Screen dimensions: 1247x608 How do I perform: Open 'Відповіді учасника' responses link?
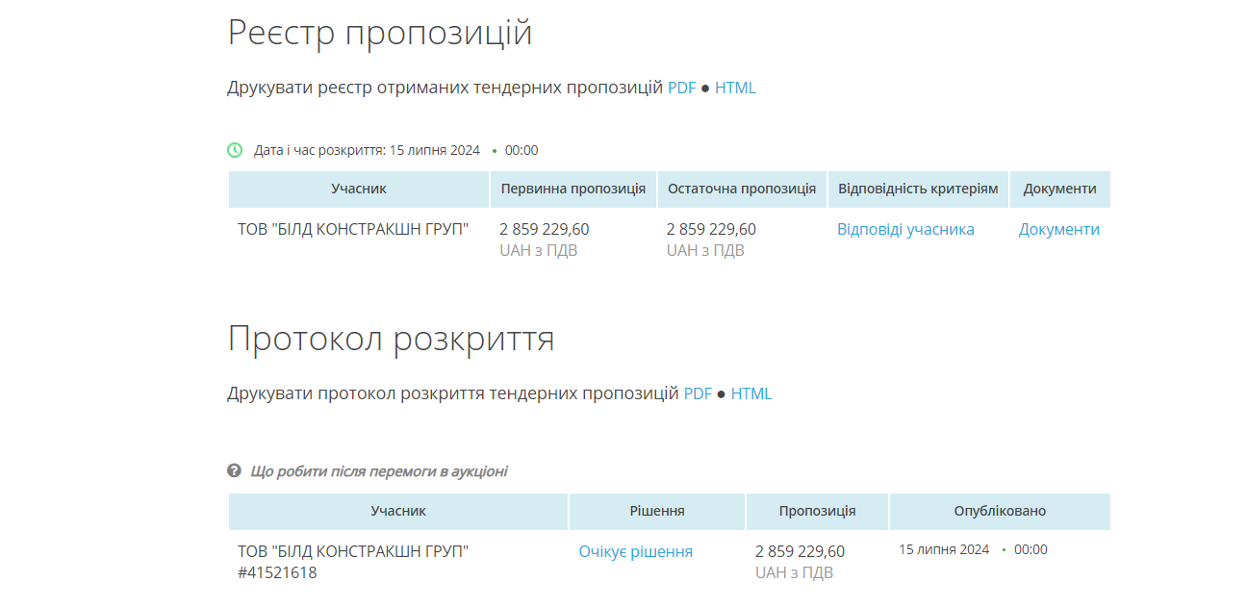(x=904, y=229)
